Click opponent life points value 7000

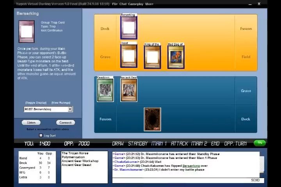click(84, 143)
